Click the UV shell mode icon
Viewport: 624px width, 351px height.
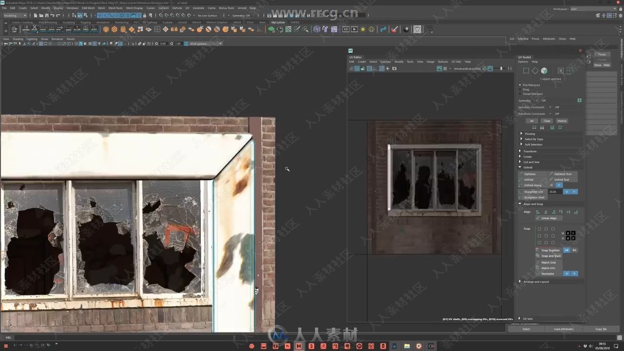[561, 71]
